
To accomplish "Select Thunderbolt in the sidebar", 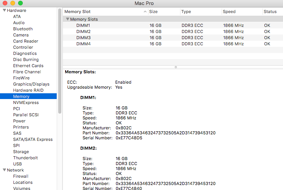I will point(25,158).
